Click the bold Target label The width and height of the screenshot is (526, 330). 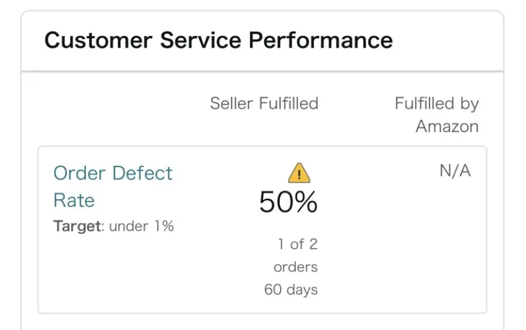(x=77, y=226)
